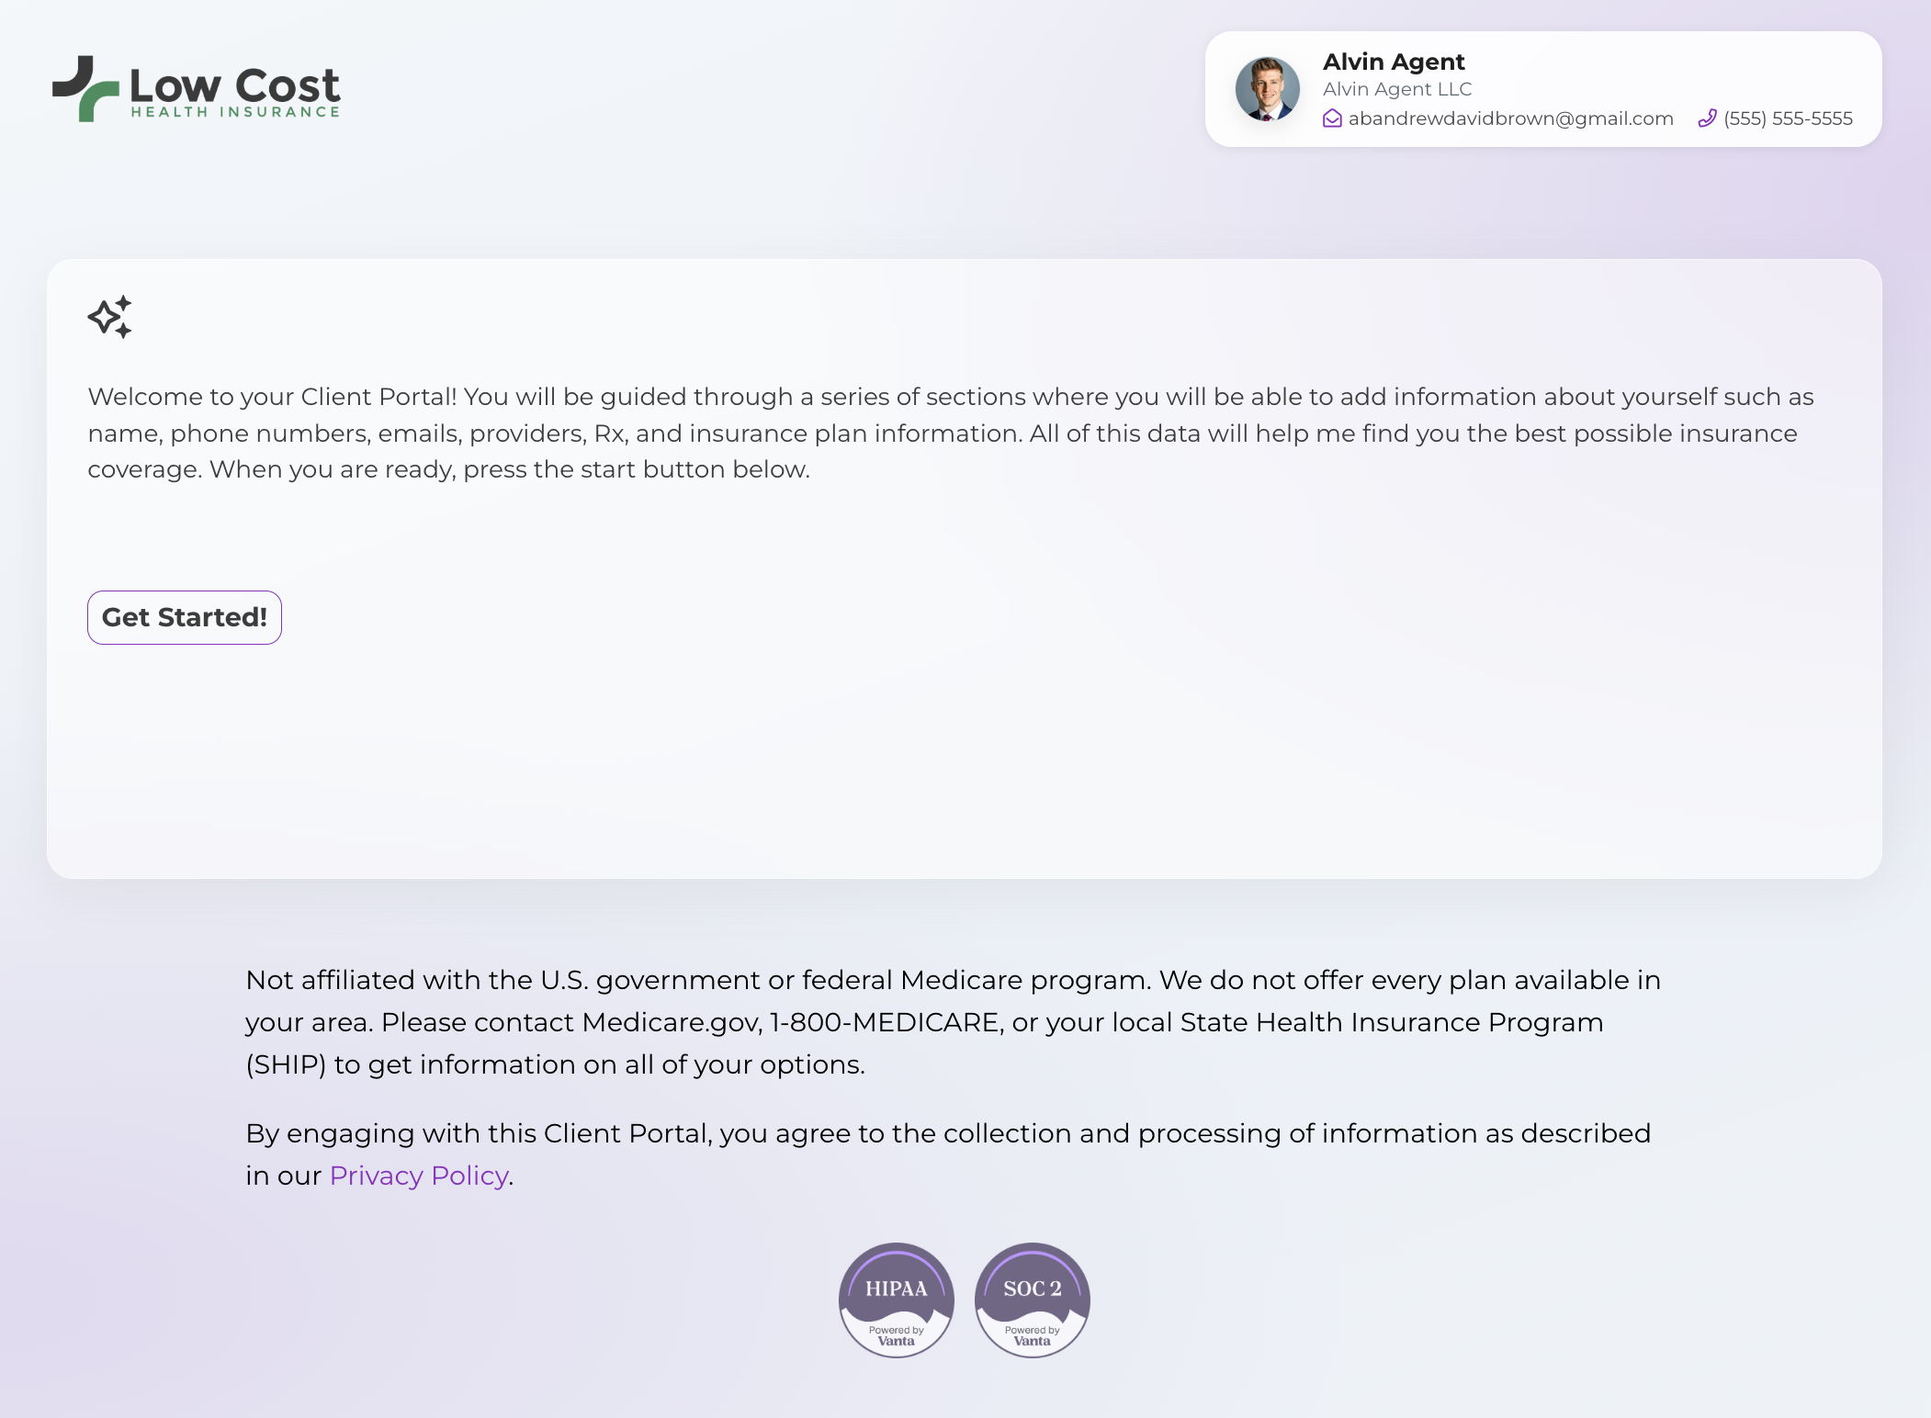Open Alvin Agent's profile photo
The width and height of the screenshot is (1931, 1418).
[x=1267, y=89]
